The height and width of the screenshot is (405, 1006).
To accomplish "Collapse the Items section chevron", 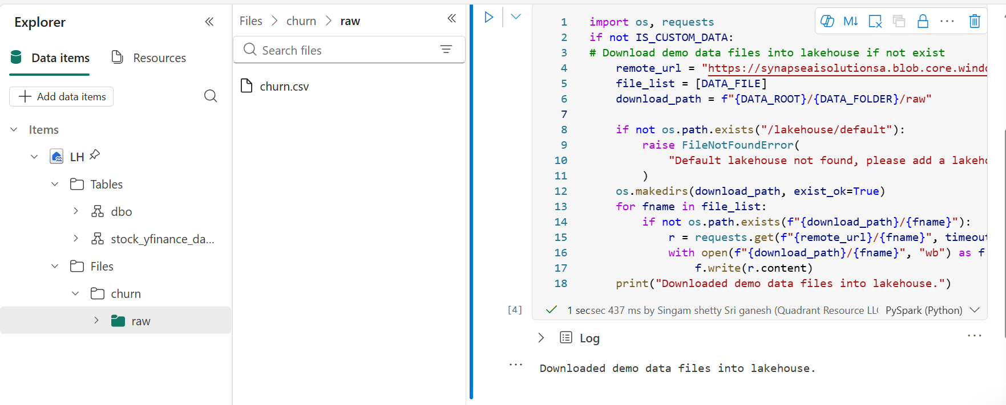I will click(x=14, y=129).
